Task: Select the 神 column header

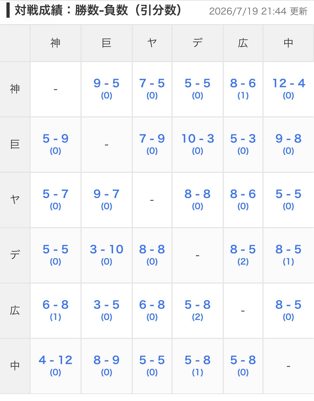Action: point(56,43)
